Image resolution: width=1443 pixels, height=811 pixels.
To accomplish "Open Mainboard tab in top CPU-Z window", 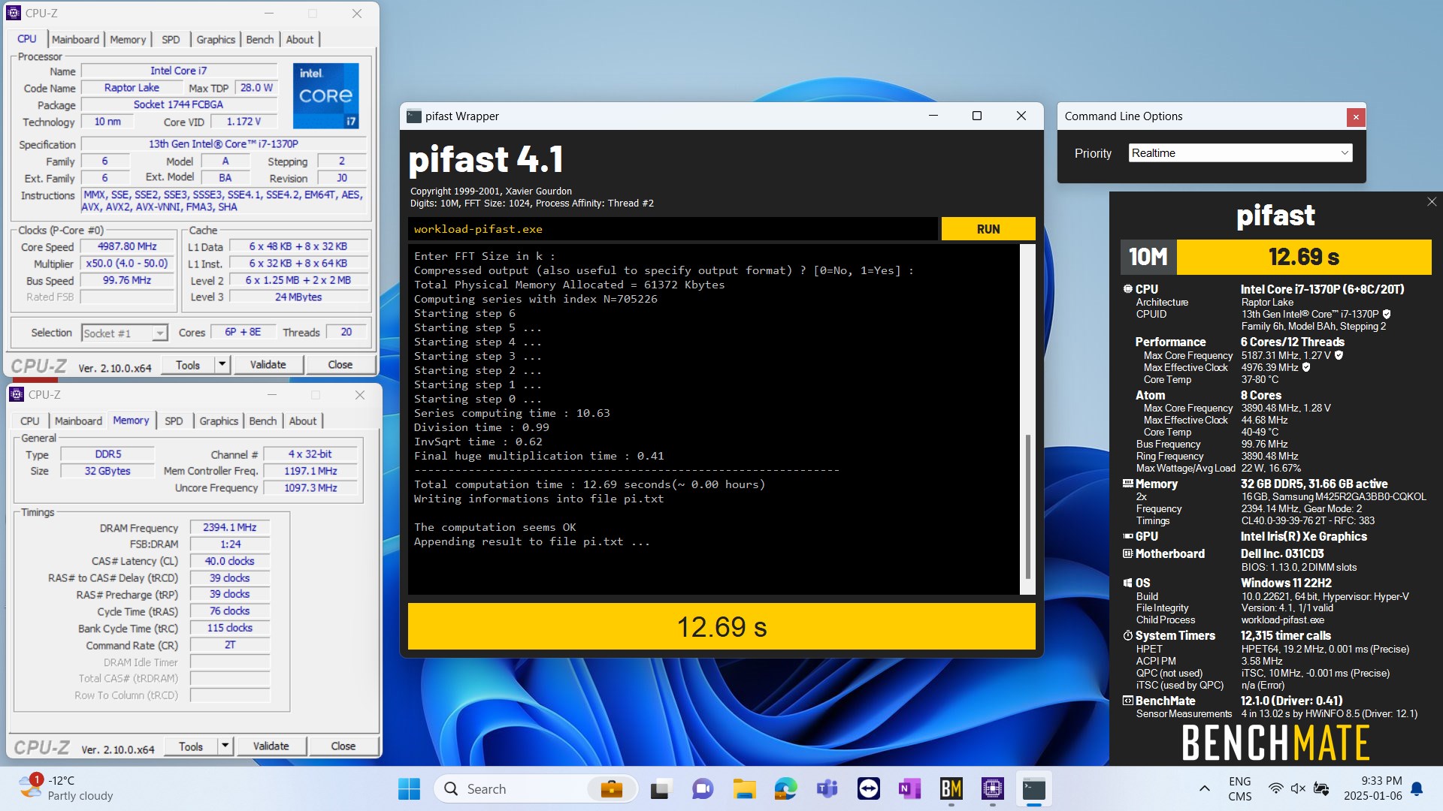I will click(x=75, y=39).
